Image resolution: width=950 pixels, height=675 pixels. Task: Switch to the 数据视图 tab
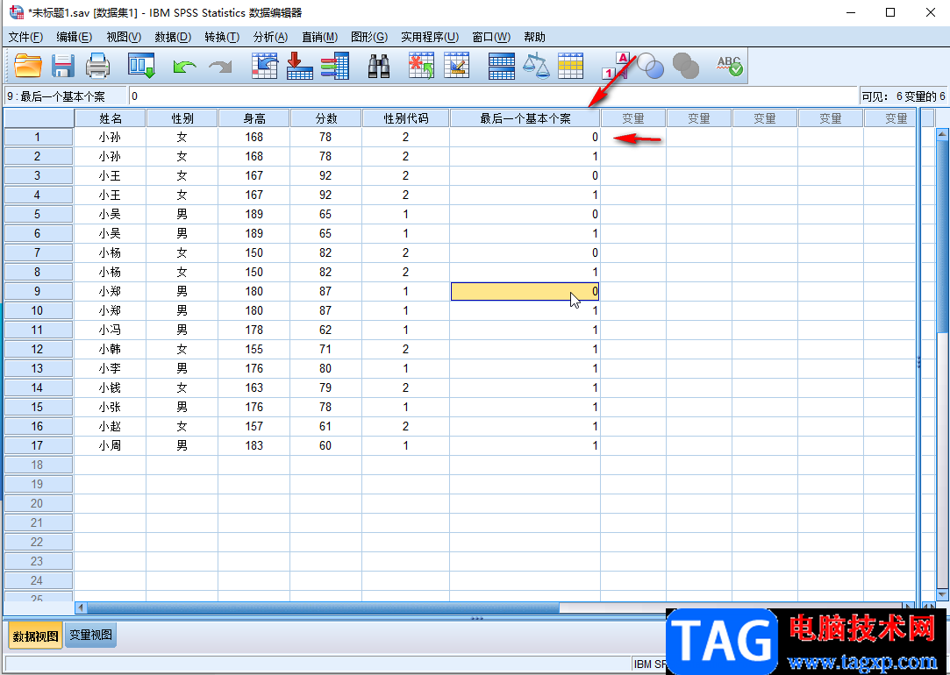click(x=36, y=636)
